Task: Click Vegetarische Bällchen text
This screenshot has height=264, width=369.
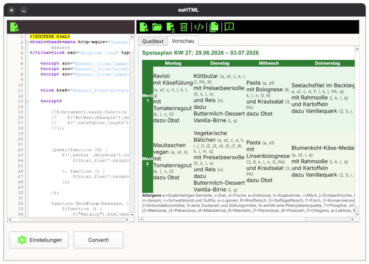Action: 210,136
